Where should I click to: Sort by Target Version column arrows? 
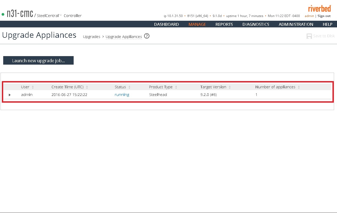click(230, 87)
